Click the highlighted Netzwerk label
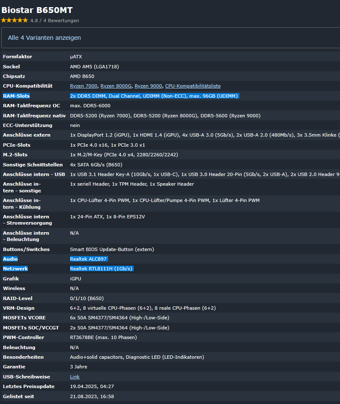The height and width of the screenshot is (404, 340). (16, 269)
